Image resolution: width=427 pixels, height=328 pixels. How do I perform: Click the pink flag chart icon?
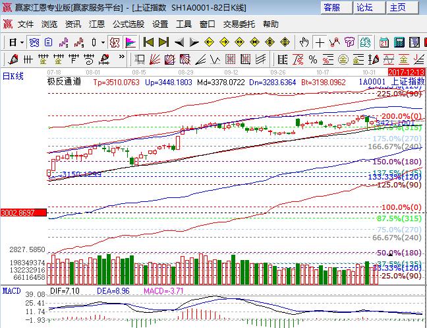[x=130, y=42]
